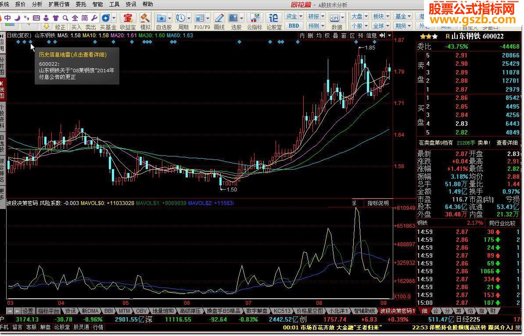Viewport: 524px width, 336px height.
Task: Open the 自选股 star folder icon
Action: 162,18
